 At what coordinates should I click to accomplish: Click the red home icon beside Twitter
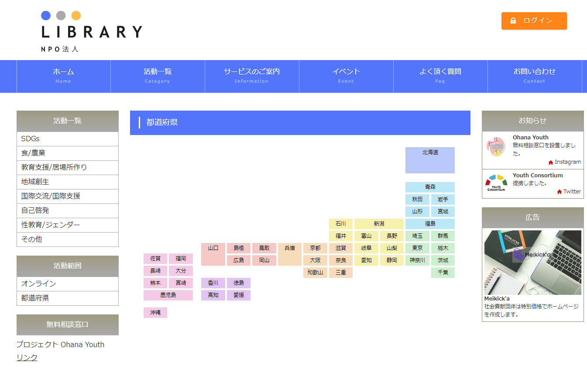[x=560, y=192]
